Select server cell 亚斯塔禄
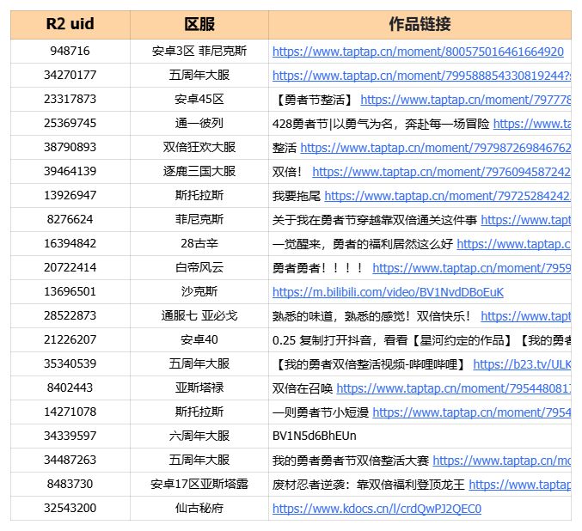 tap(199, 388)
